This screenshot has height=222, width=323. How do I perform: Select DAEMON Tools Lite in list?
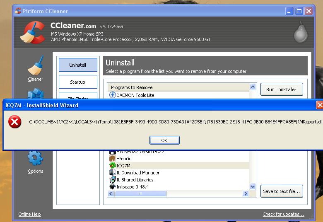tap(178, 95)
